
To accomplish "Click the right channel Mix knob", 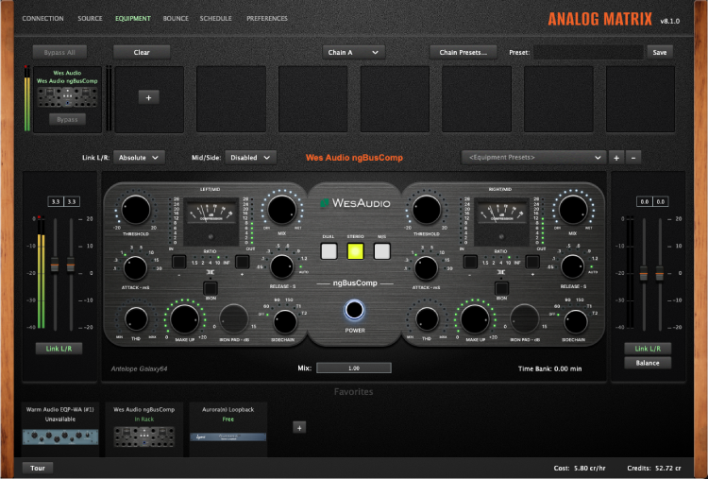I will [x=572, y=210].
